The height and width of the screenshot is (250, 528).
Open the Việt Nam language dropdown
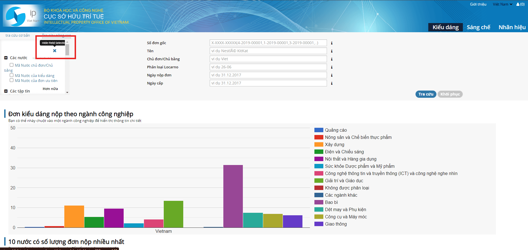502,4
